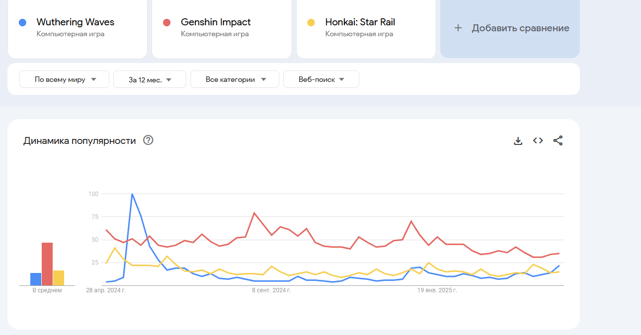This screenshot has height=335, width=641.
Task: Click the 8 сент. 2024 г. axis label
Action: click(x=271, y=290)
